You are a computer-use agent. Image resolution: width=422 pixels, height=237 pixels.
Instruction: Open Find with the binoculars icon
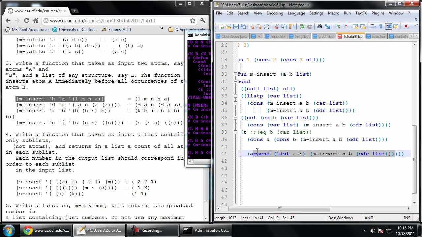(319, 26)
